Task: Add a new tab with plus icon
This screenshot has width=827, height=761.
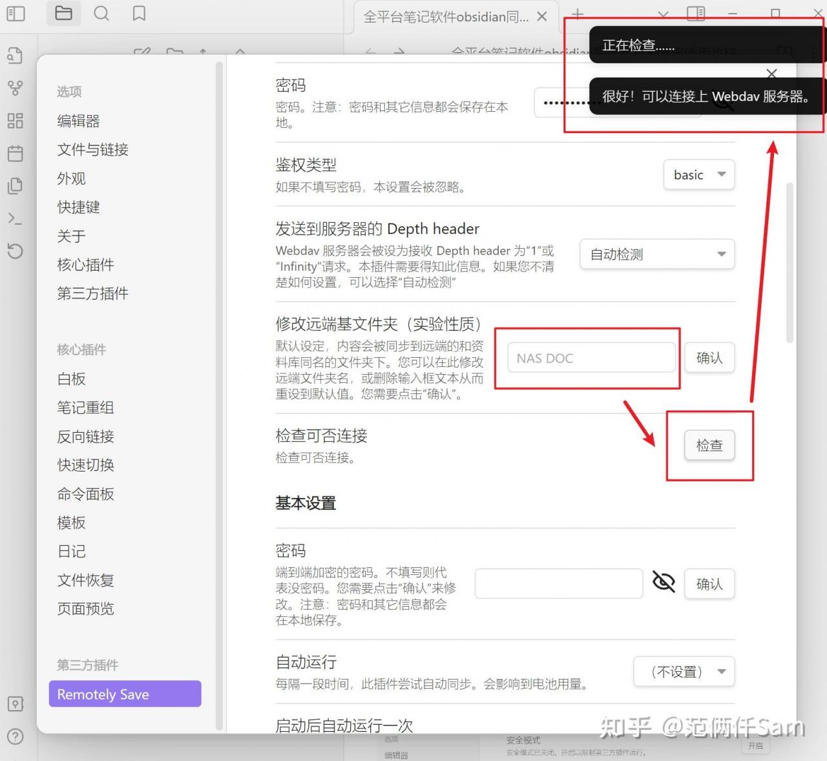Action: click(x=578, y=14)
